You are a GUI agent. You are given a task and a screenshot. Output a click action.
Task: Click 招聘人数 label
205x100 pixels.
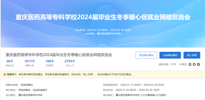pyautogui.click(x=30, y=66)
